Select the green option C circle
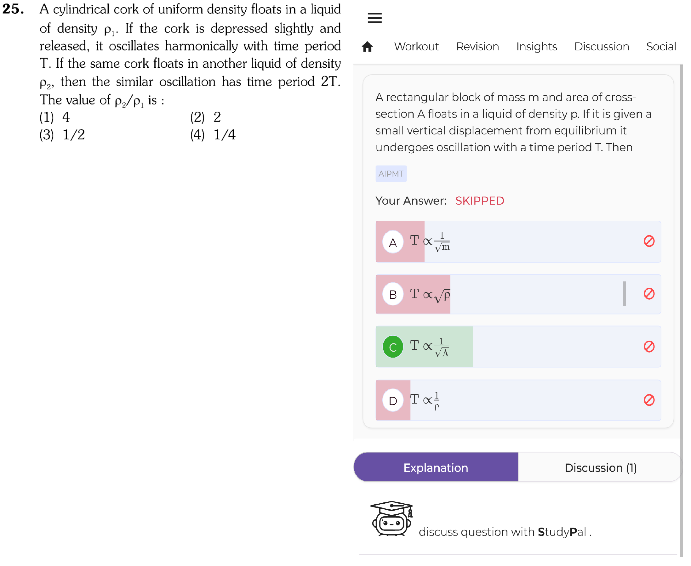The height and width of the screenshot is (566, 691). tap(393, 347)
